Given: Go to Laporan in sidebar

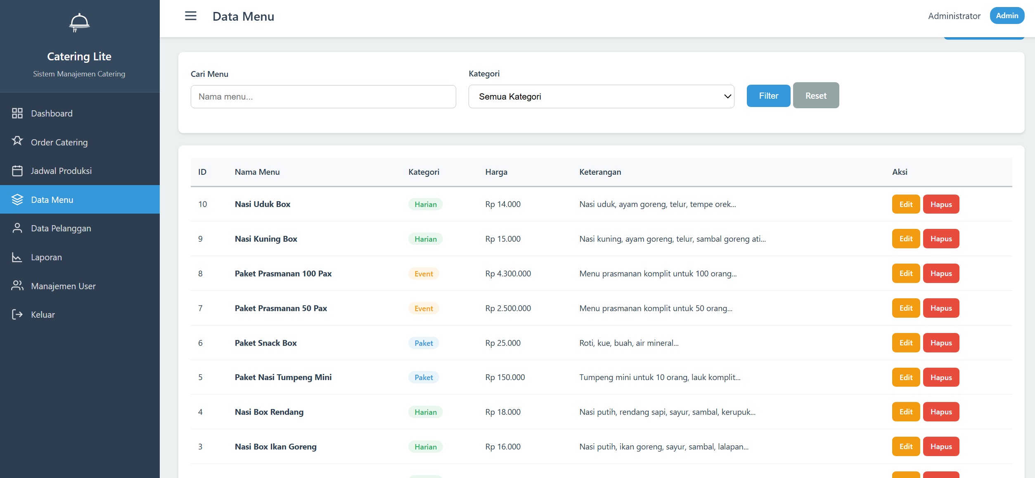Looking at the screenshot, I should (46, 257).
